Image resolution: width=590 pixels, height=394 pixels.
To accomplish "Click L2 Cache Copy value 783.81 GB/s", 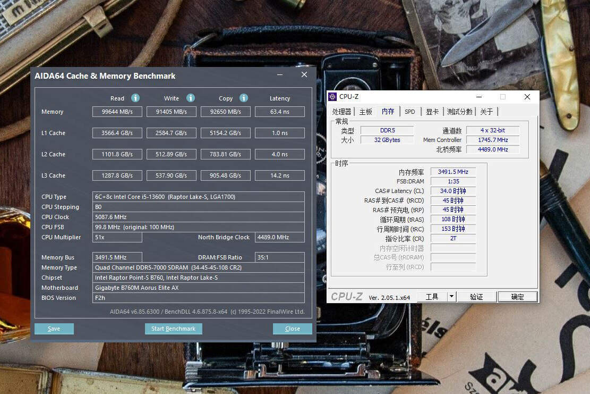I will [225, 154].
